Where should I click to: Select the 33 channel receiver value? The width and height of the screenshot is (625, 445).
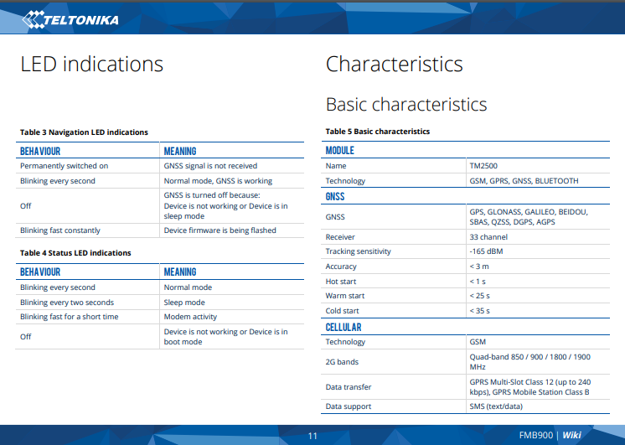click(488, 237)
